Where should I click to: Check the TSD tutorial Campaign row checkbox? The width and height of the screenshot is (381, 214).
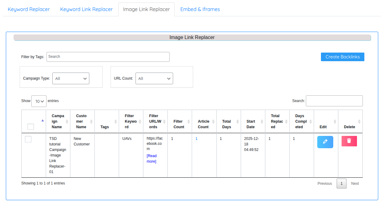pos(28,139)
